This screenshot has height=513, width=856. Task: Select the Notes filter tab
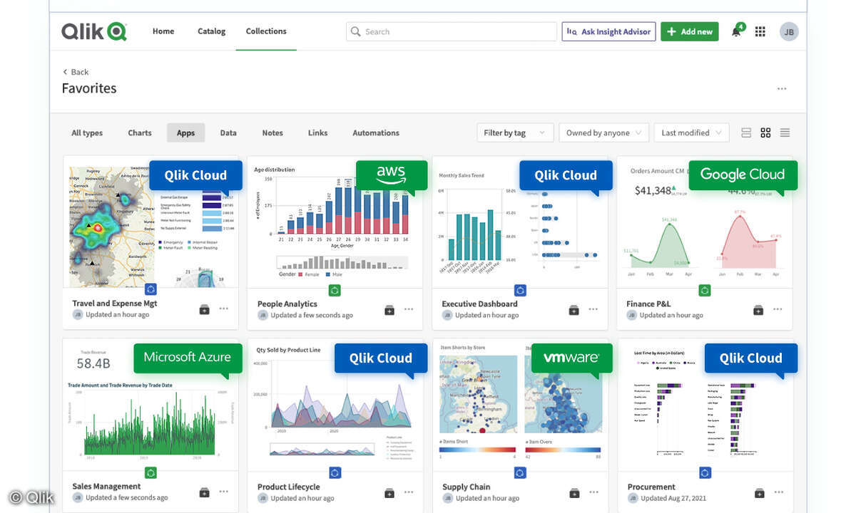point(272,133)
